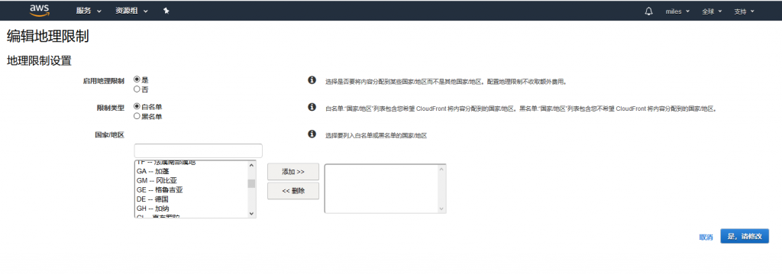Show info for 启用地理限制
Image resolution: width=782 pixels, height=275 pixels.
[x=312, y=80]
